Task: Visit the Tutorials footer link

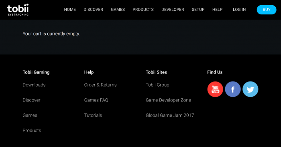Action: coord(93,115)
